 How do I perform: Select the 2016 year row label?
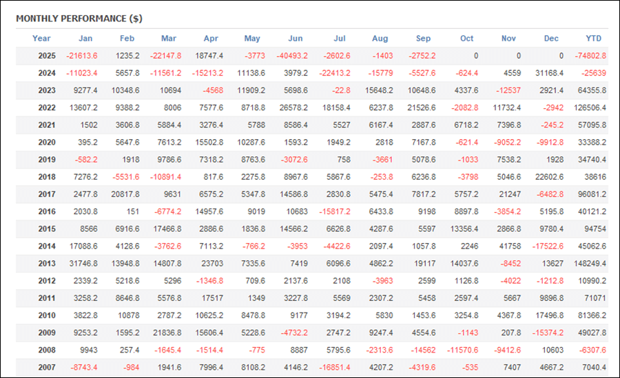45,211
